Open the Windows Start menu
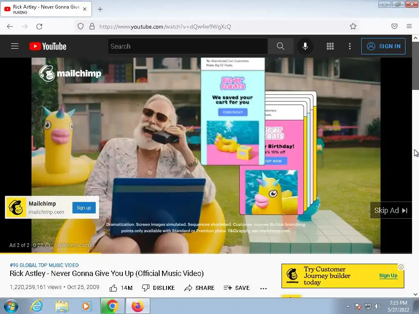This screenshot has height=314, width=419. (x=11, y=306)
